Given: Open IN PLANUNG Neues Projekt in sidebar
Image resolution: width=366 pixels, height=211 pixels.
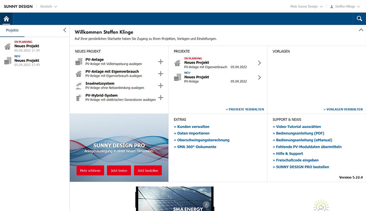Looking at the screenshot, I should [x=27, y=46].
